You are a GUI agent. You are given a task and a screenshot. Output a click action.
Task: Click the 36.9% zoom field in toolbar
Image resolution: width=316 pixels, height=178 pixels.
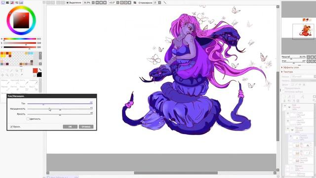point(87,2)
